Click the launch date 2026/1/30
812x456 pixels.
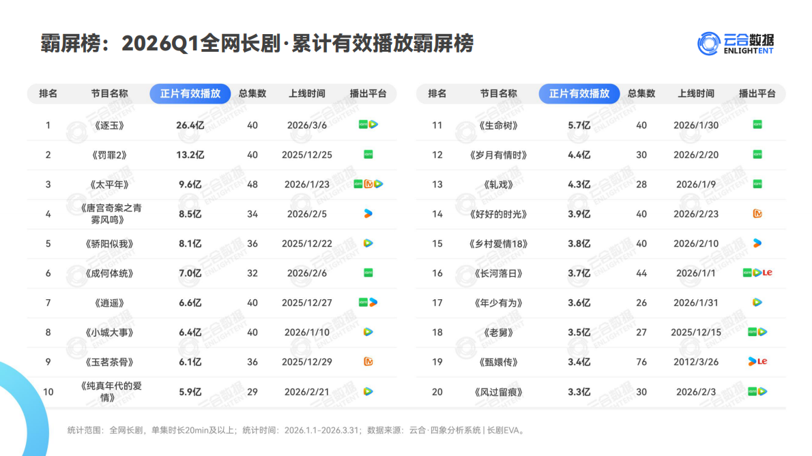(x=696, y=125)
